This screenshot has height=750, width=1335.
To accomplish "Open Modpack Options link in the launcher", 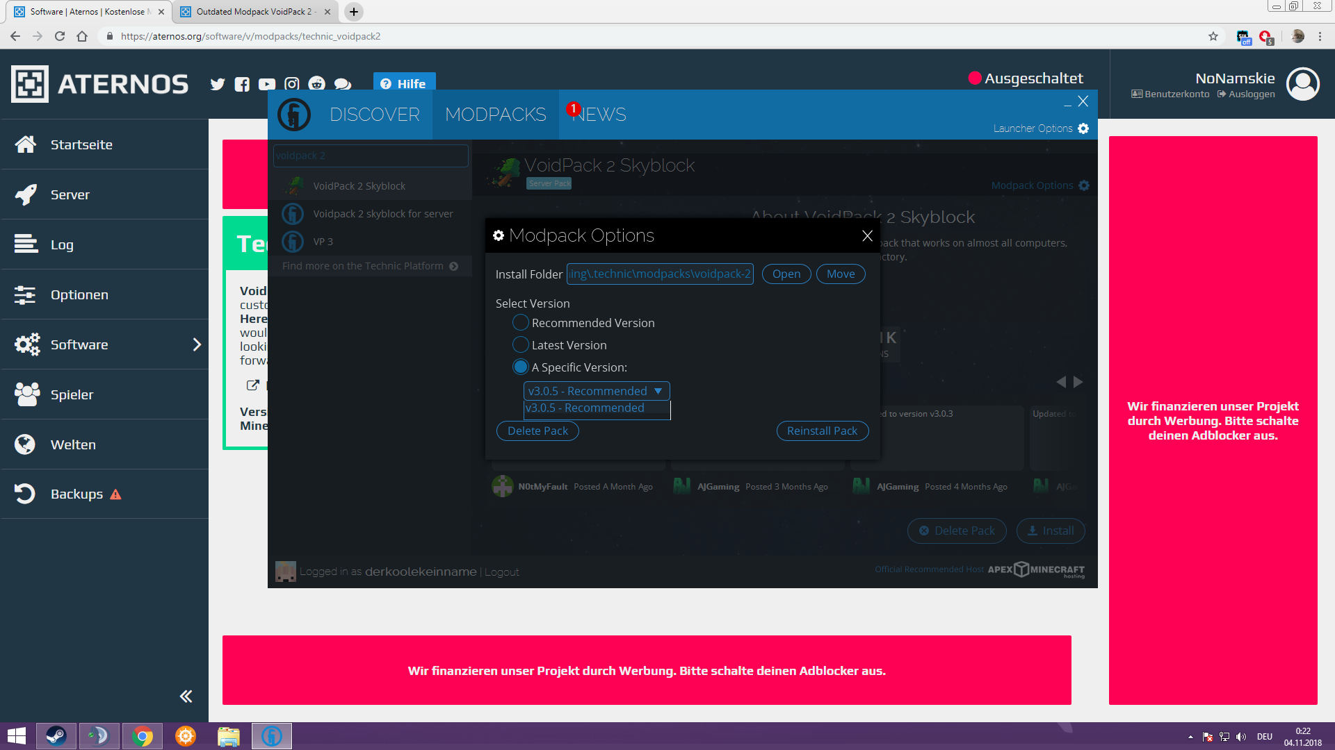I will 1040,185.
